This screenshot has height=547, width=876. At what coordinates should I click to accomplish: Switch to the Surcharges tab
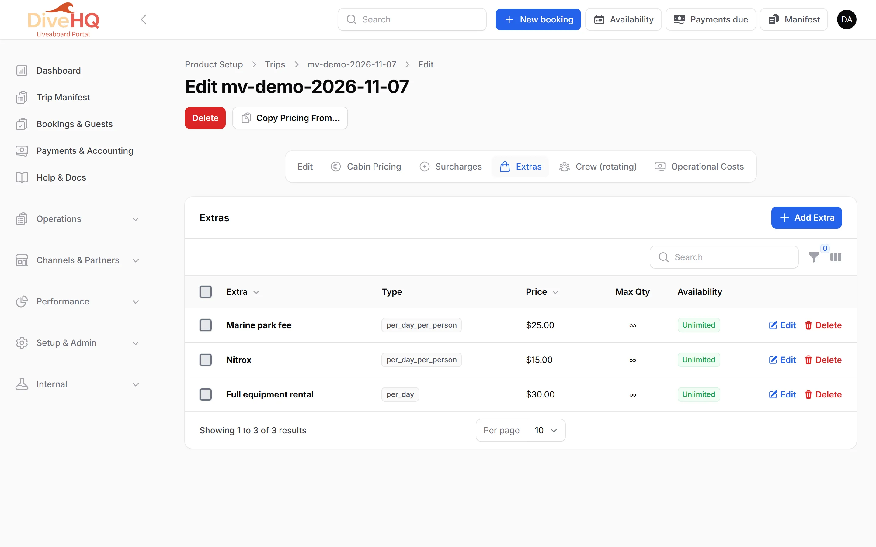click(x=451, y=167)
